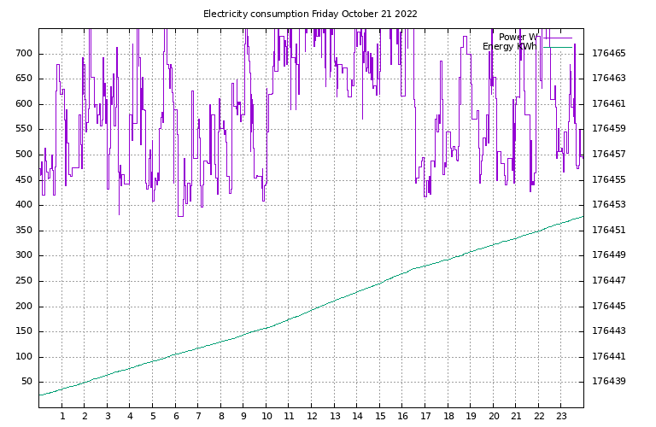The image size is (656, 427).
Task: Click the right axis value 176457
Action: (x=609, y=155)
